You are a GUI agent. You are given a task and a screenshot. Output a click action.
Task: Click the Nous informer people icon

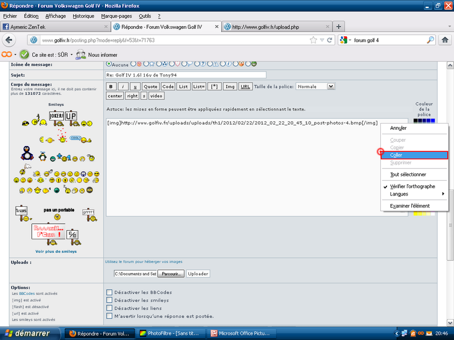tap(81, 54)
